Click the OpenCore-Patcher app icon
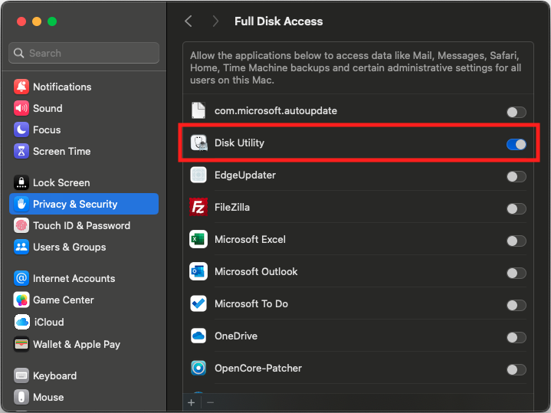This screenshot has width=551, height=413. pyautogui.click(x=198, y=368)
